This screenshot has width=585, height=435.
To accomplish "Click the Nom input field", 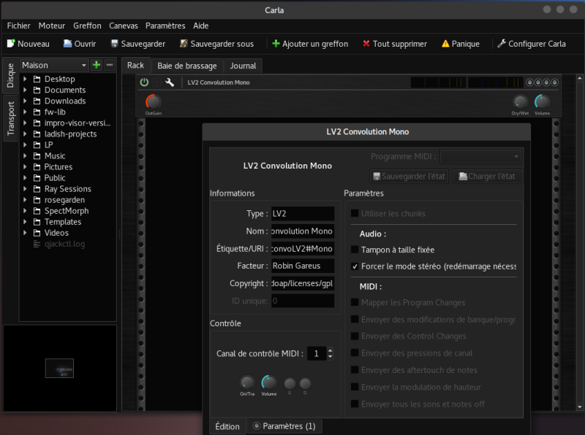I will tap(302, 231).
